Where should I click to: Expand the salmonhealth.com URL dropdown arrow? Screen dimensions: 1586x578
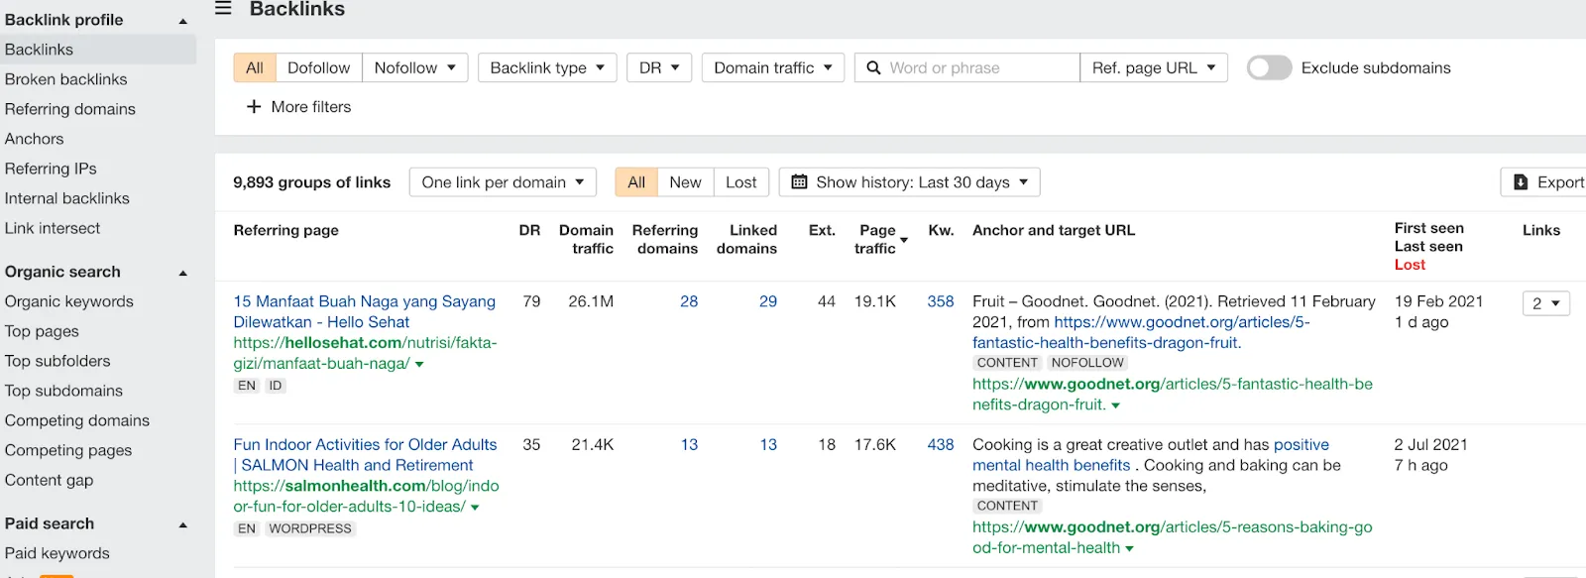point(475,508)
